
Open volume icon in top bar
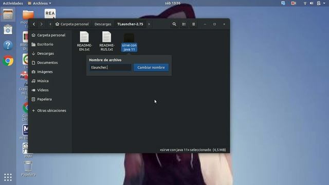(x=312, y=3)
